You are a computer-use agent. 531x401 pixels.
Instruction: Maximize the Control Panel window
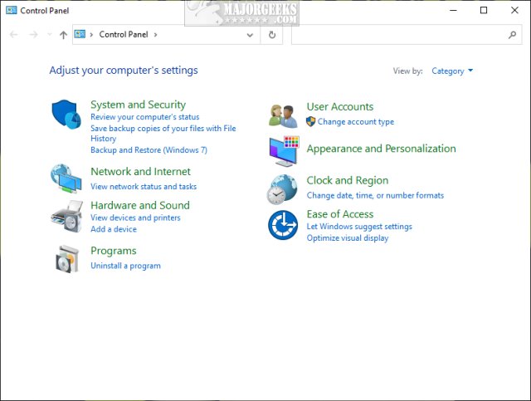coord(484,10)
